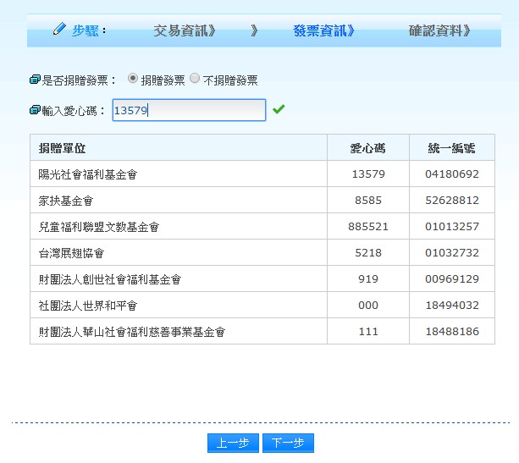This screenshot has width=519, height=463.
Task: Click the 捐贈單位 column header
Action: 63,148
